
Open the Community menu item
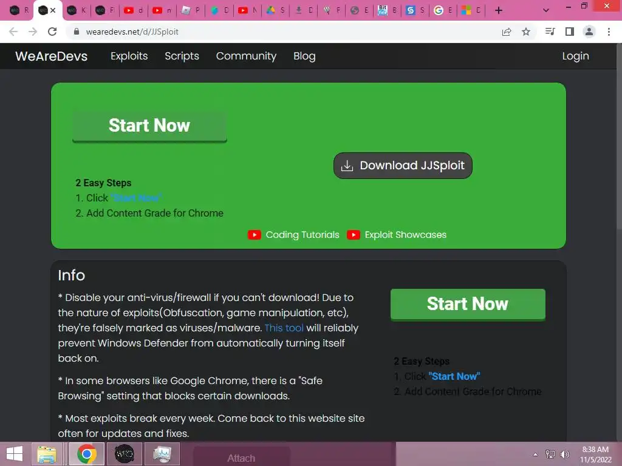(246, 56)
